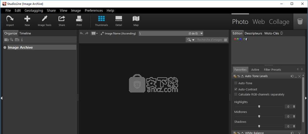Minimize the Auto Tone Levels panel
The image size is (308, 134).
click(296, 76)
